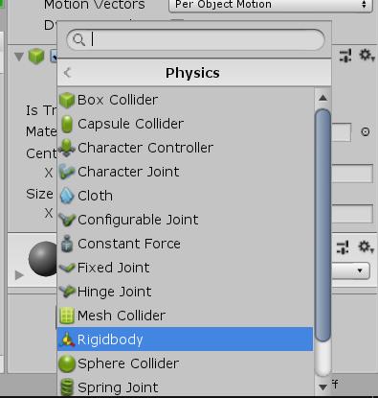This screenshot has height=398, width=378.
Task: Click the gray material sphere preview
Action: 43,259
